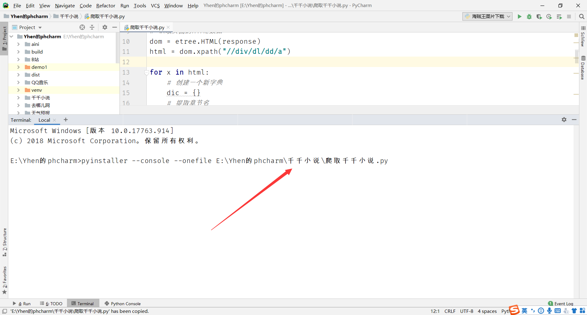
Task: Activate Sogou voice input microphone
Action: tap(549, 311)
